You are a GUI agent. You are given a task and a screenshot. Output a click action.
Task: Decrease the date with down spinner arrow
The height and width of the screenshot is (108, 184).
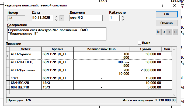coord(56,20)
